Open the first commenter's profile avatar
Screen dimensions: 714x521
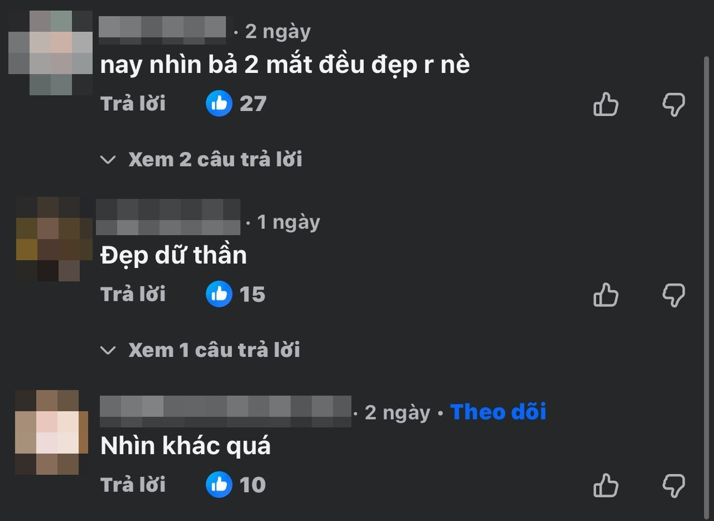point(50,53)
